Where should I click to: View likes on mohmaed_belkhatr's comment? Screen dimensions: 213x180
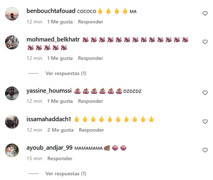coord(60,58)
